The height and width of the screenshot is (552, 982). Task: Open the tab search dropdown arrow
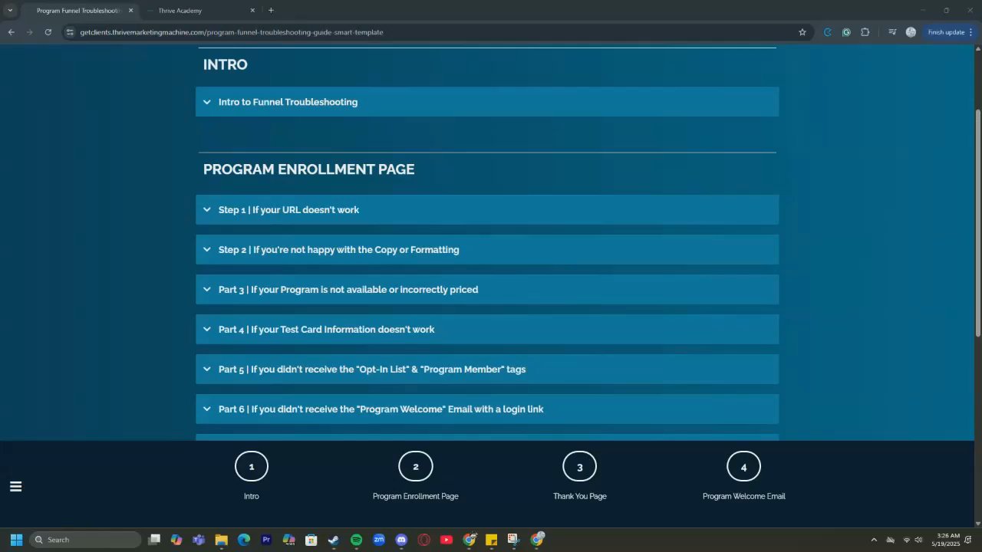click(x=10, y=10)
